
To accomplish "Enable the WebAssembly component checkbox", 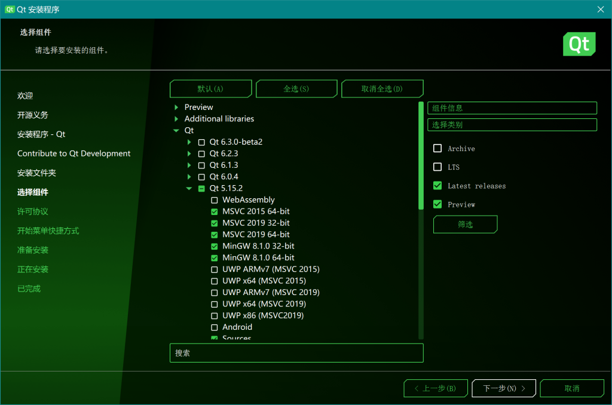I will [x=215, y=200].
